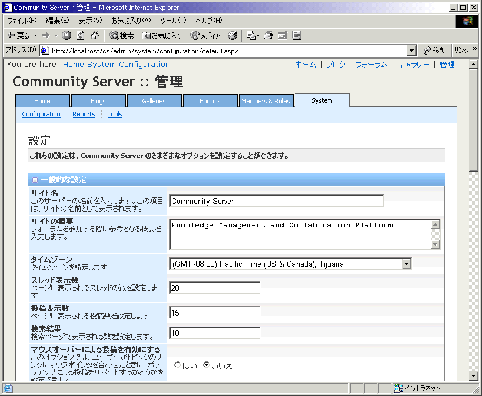Viewport: 482px width, 396px height.
Task: Select the System tab
Action: click(322, 100)
